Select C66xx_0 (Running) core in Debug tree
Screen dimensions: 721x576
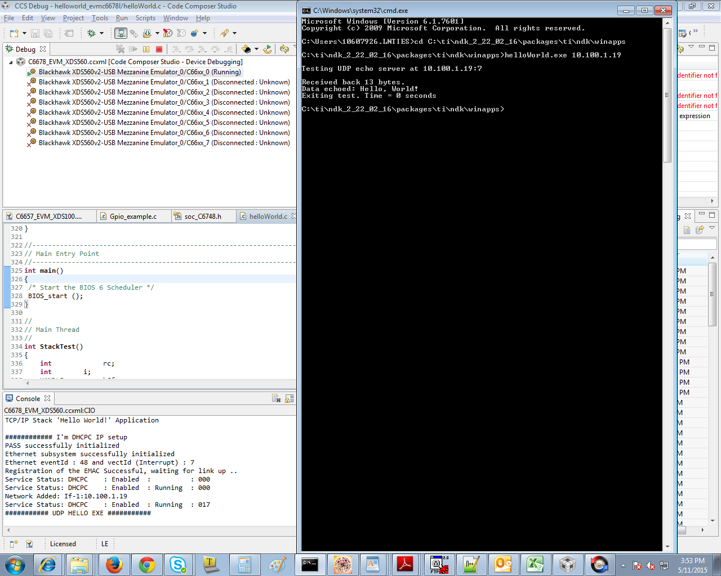click(140, 72)
